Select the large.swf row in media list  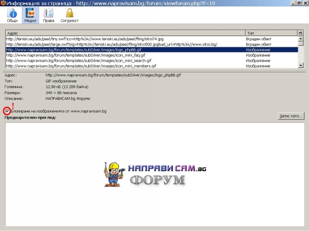coord(152,45)
